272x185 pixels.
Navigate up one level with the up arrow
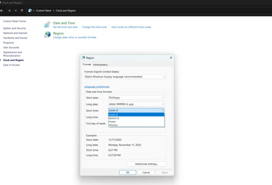coord(22,11)
